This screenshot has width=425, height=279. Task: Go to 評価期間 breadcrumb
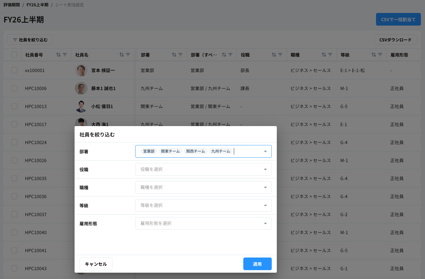point(12,5)
